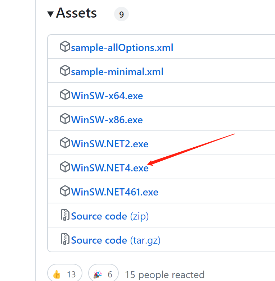Image resolution: width=275 pixels, height=281 pixels.
Task: Click the '15 people reacted' text
Action: (164, 275)
